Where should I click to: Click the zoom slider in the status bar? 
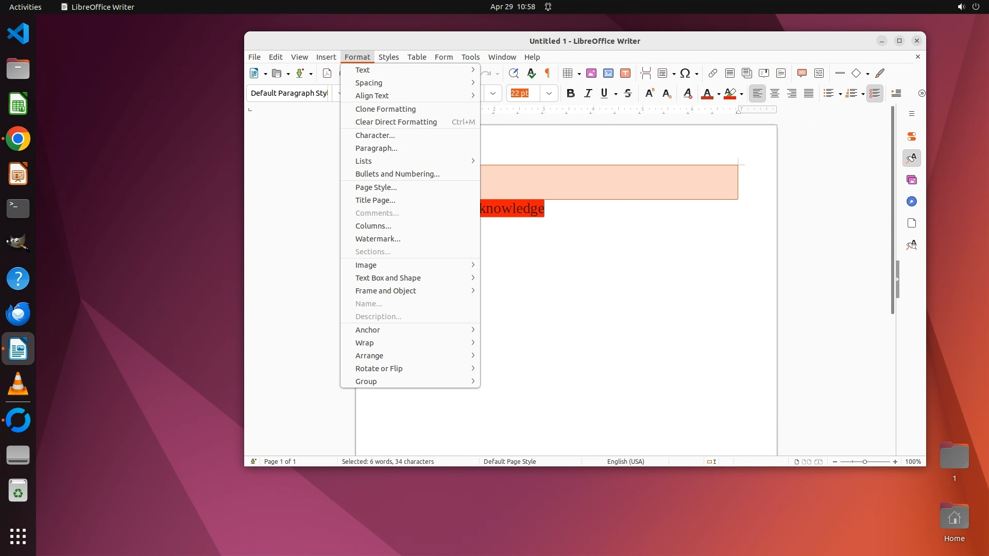pos(864,461)
